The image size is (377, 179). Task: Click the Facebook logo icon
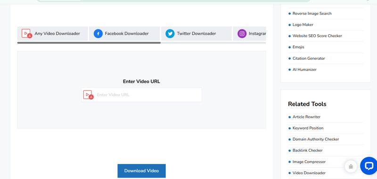(x=98, y=33)
